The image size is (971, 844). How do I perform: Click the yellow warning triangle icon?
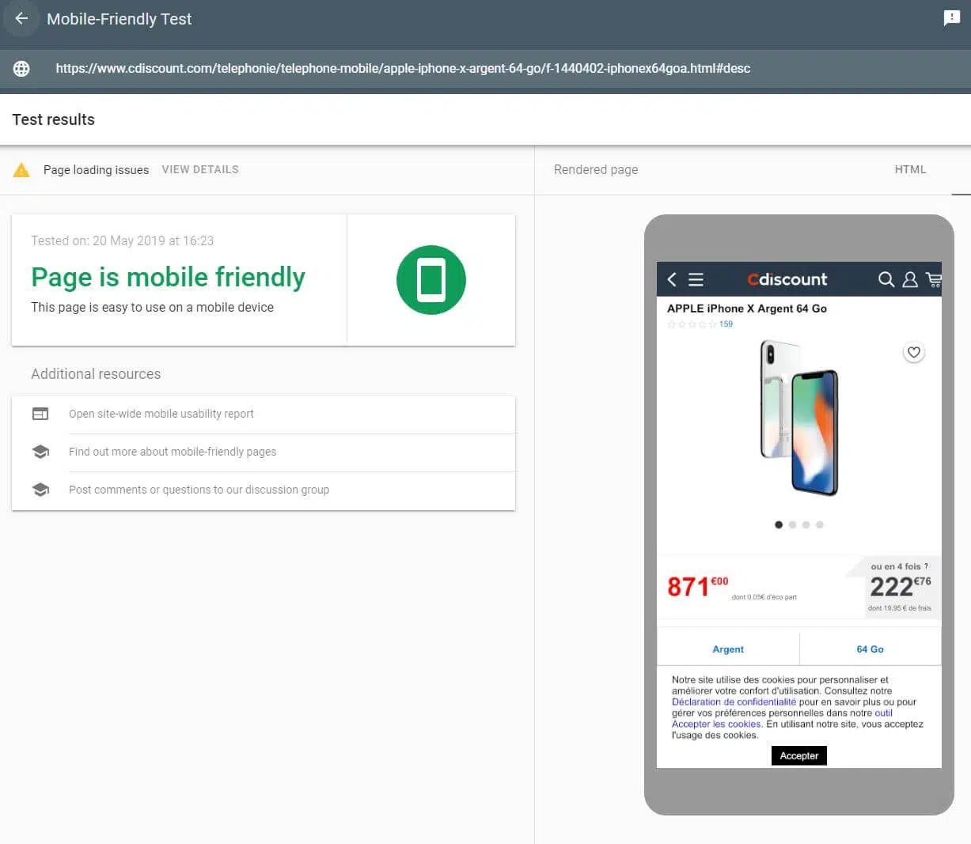[21, 170]
